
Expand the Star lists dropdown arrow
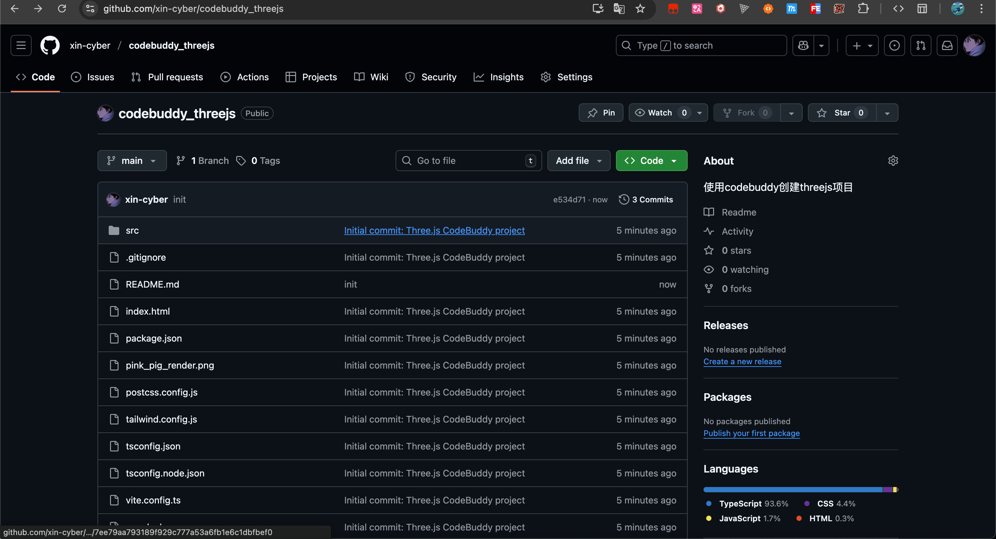tap(887, 113)
